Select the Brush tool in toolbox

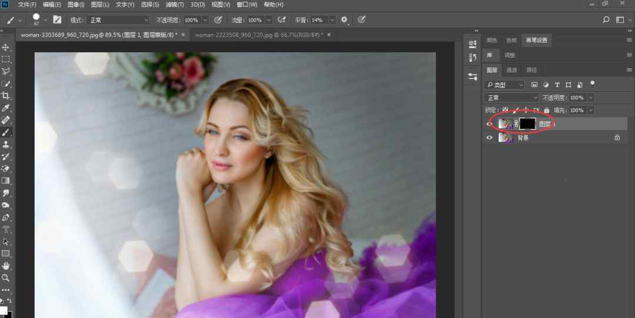coord(6,132)
